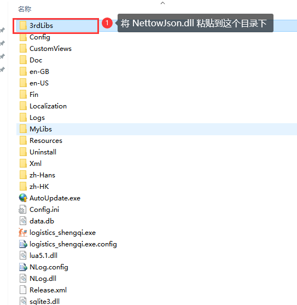Select the CustomViews folder
Viewport: 297px width, 305px height.
pyautogui.click(x=45, y=48)
